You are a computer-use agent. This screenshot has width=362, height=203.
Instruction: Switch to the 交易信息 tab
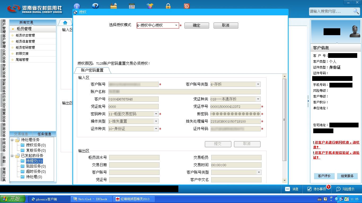[21, 134]
